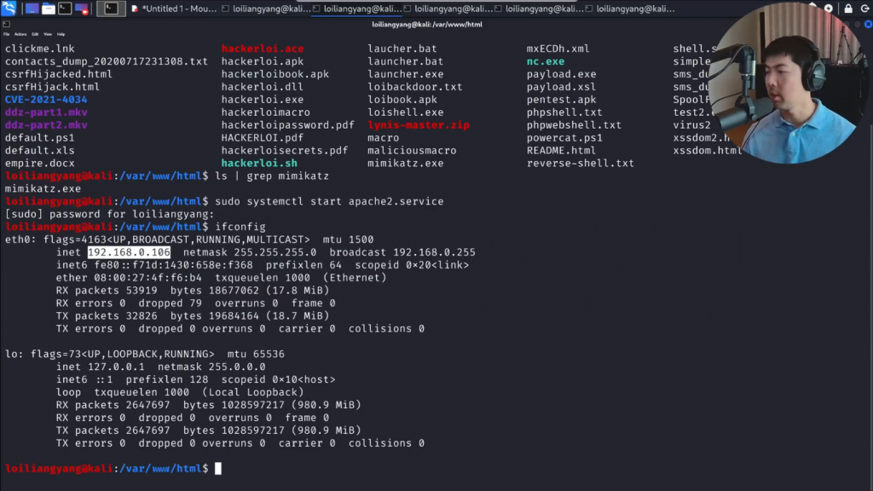The height and width of the screenshot is (491, 873).
Task: Launch the file manager from the panel
Action: coord(48,9)
